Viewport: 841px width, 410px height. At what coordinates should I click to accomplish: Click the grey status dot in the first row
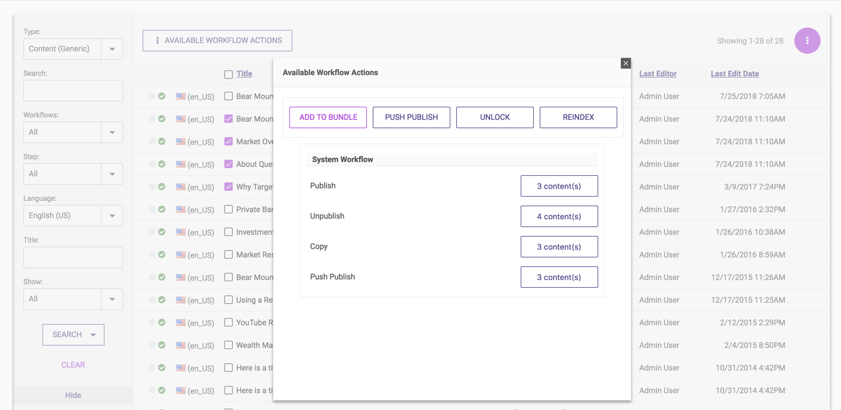point(152,96)
